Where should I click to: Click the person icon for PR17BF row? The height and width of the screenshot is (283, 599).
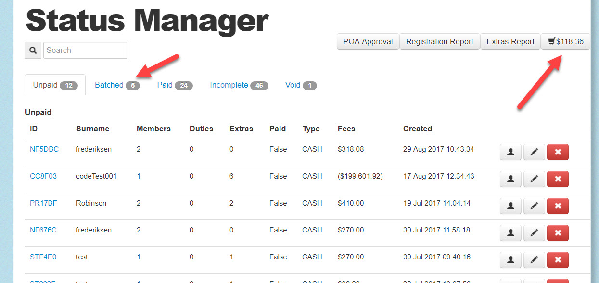tap(511, 206)
